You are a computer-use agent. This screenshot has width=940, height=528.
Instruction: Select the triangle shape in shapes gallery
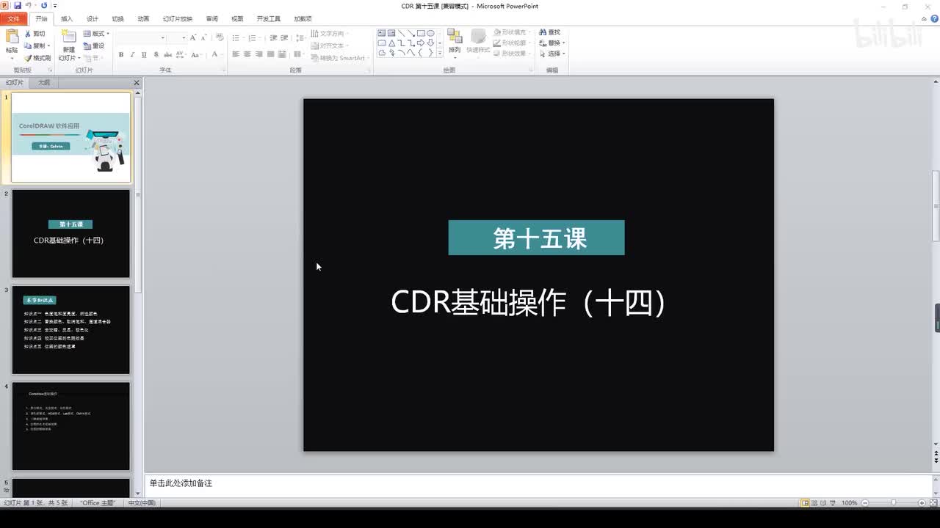(x=391, y=43)
